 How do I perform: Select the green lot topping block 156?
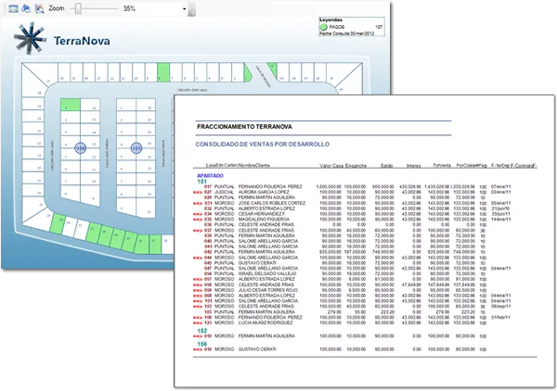pos(71,105)
